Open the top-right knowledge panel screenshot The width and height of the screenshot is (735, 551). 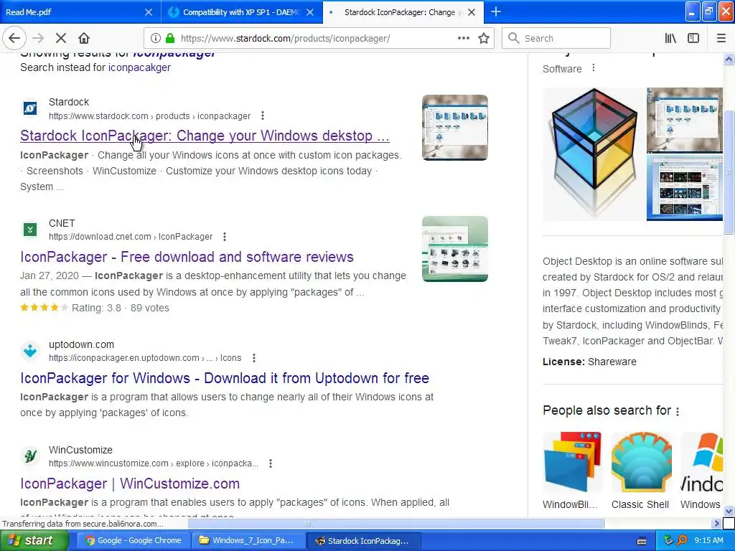click(684, 121)
